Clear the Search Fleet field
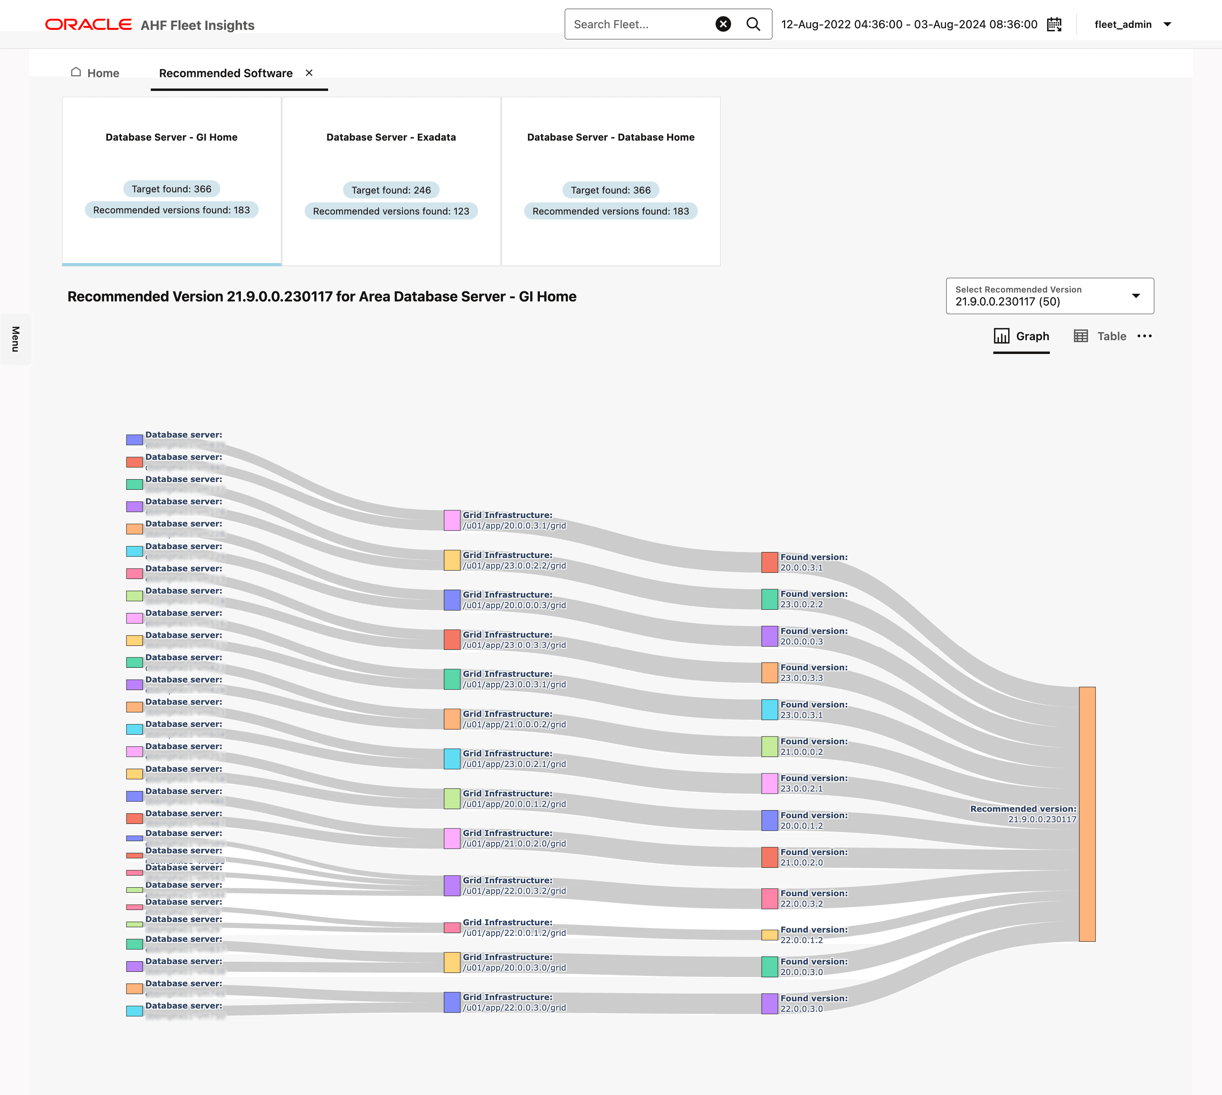 723,24
